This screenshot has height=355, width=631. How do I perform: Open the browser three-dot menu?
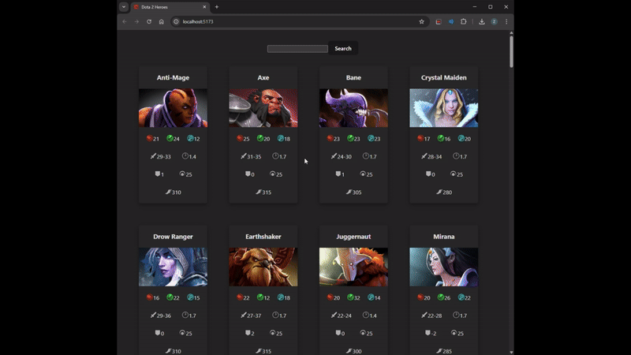(506, 22)
